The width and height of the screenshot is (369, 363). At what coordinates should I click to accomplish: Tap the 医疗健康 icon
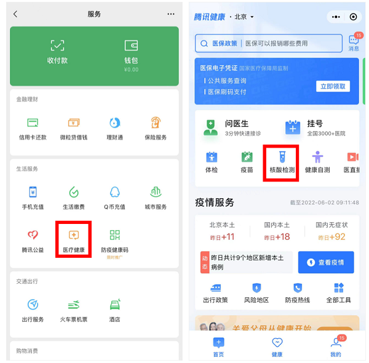pos(74,236)
